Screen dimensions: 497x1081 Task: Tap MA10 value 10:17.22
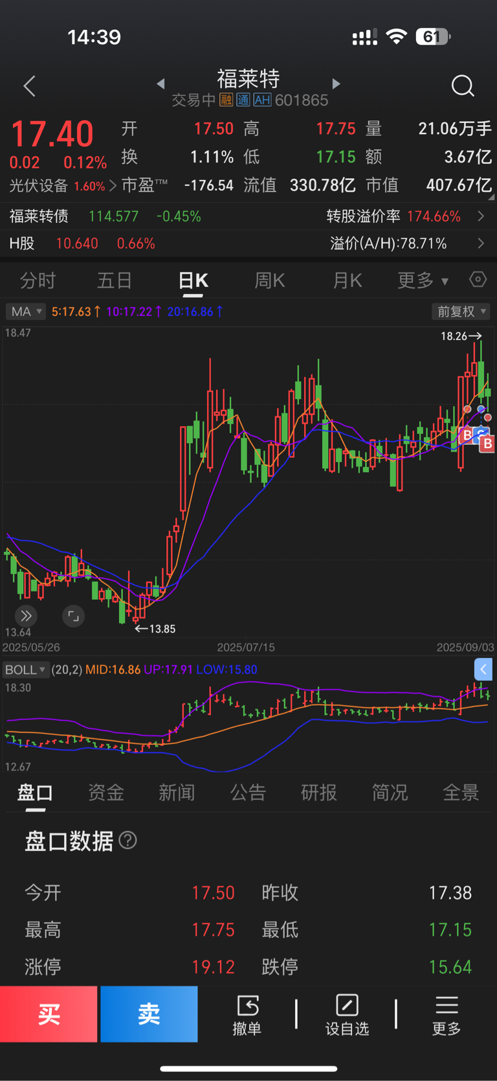click(134, 312)
